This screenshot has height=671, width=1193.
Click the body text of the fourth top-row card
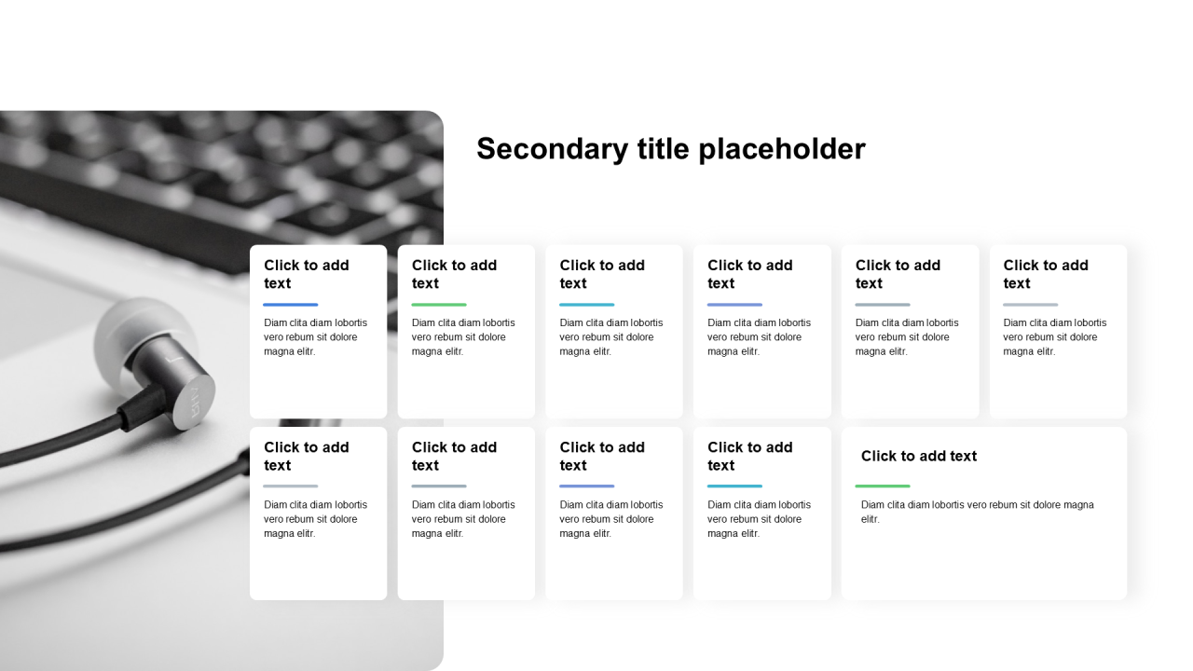[759, 337]
